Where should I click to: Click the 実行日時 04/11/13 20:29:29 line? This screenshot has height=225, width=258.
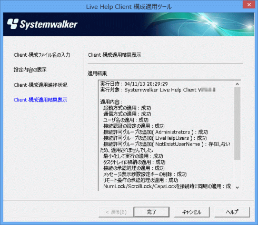pos(134,84)
